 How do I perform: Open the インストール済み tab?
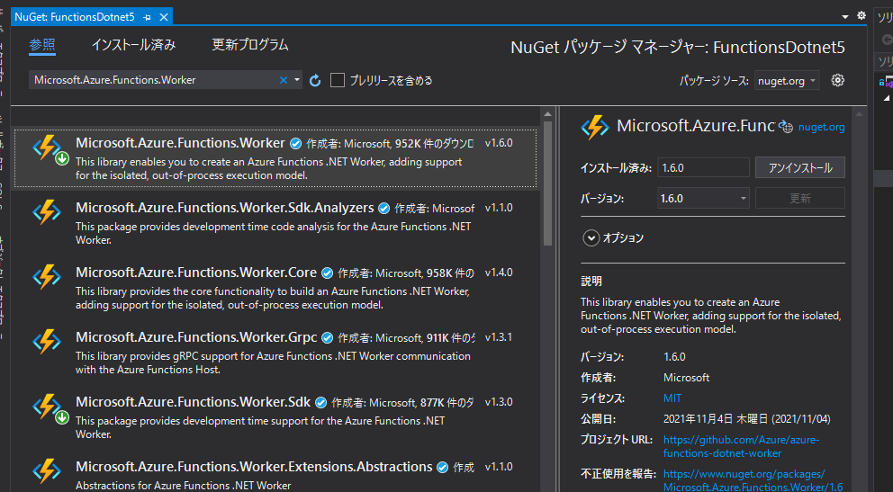pos(134,45)
